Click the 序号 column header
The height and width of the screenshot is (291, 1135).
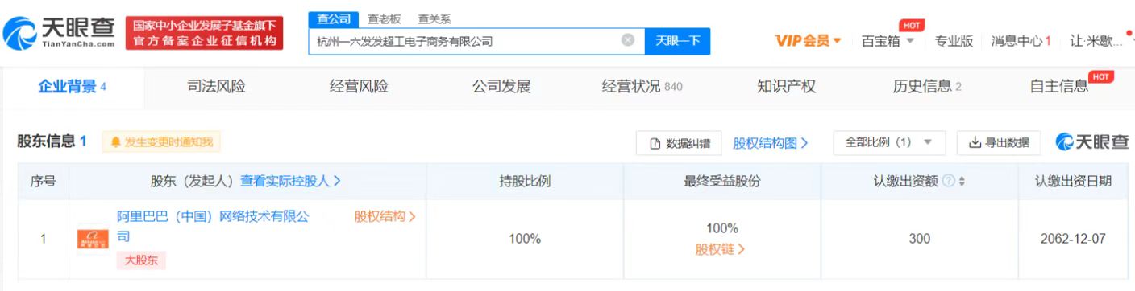[43, 182]
